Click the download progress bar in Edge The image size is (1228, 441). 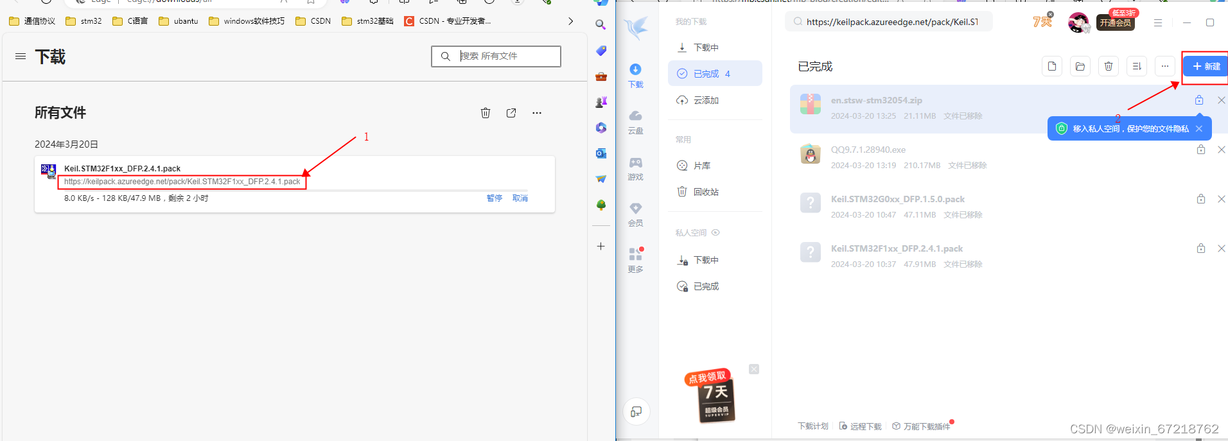coord(295,191)
